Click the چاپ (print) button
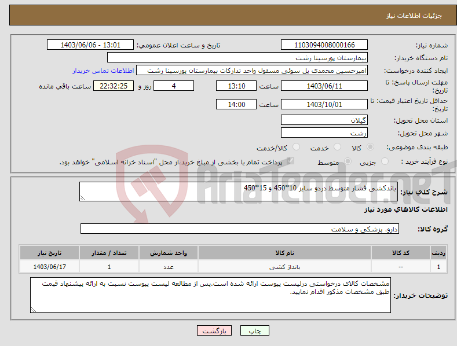 (254, 330)
